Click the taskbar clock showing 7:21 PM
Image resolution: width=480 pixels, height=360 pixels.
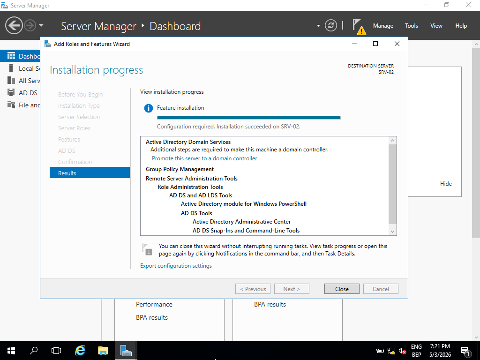(x=440, y=351)
